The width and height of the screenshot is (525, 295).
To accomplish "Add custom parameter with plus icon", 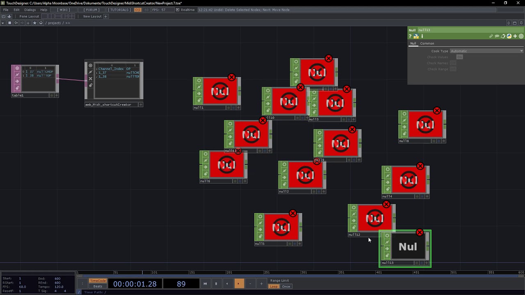I will pyautogui.click(x=515, y=36).
